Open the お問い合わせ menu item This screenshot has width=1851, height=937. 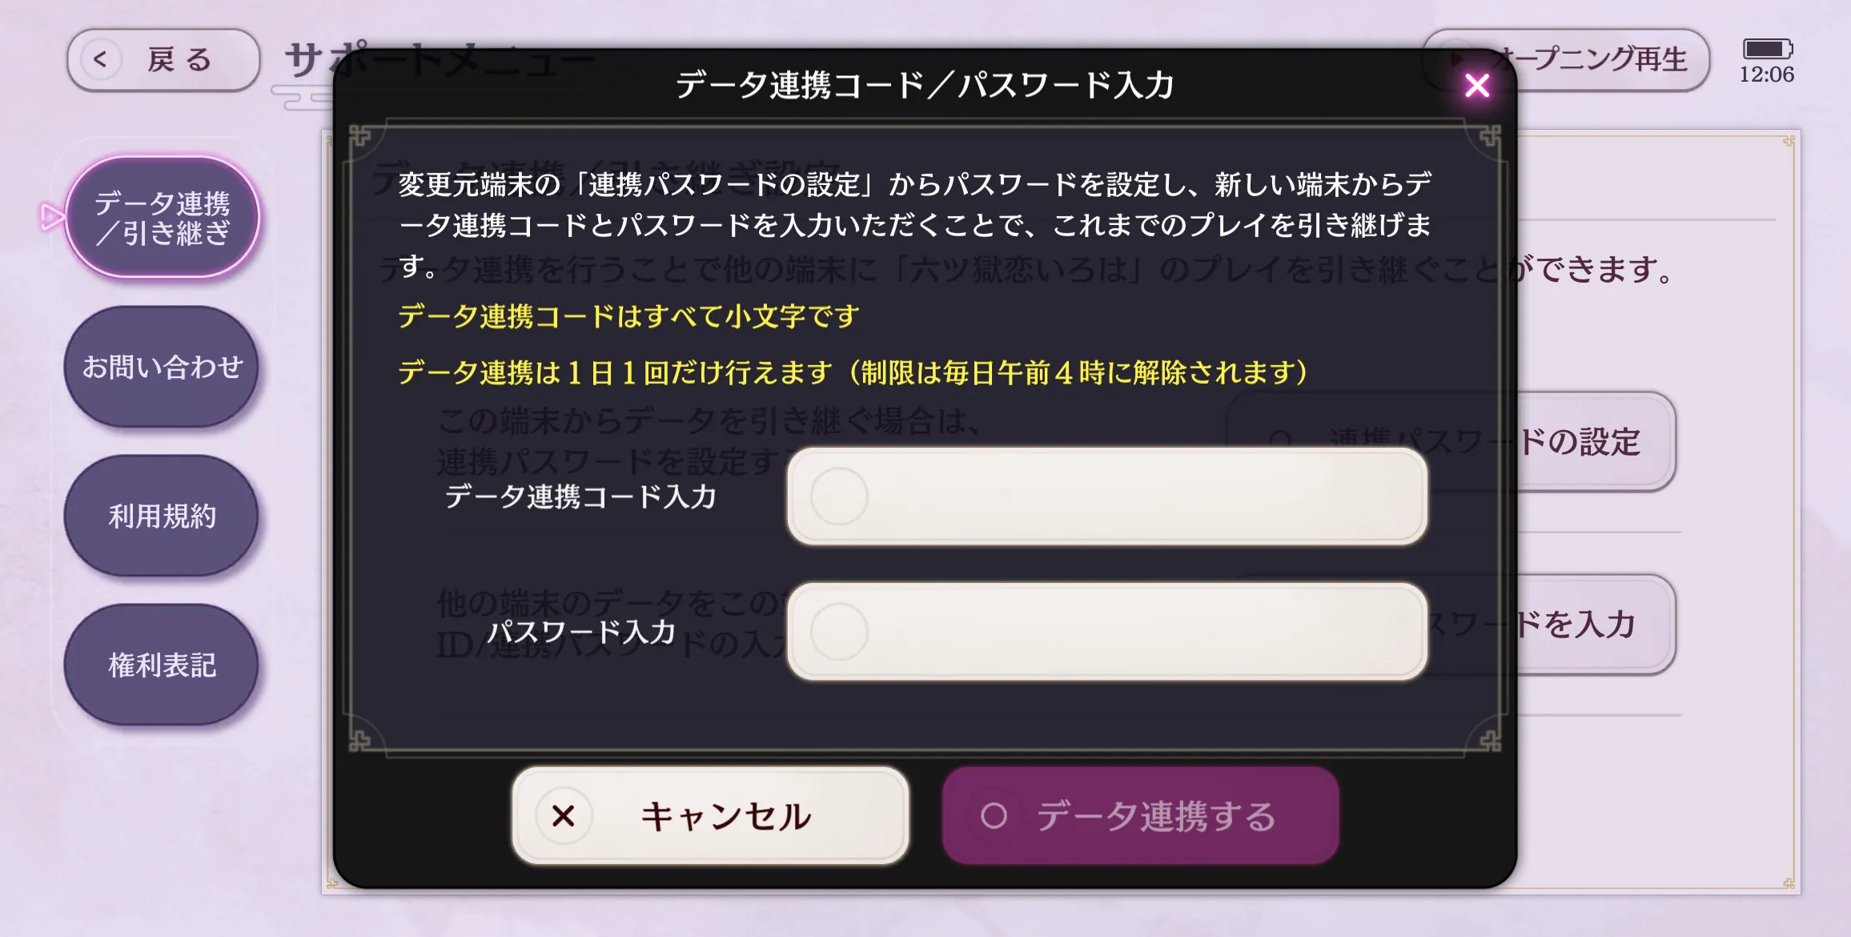163,367
